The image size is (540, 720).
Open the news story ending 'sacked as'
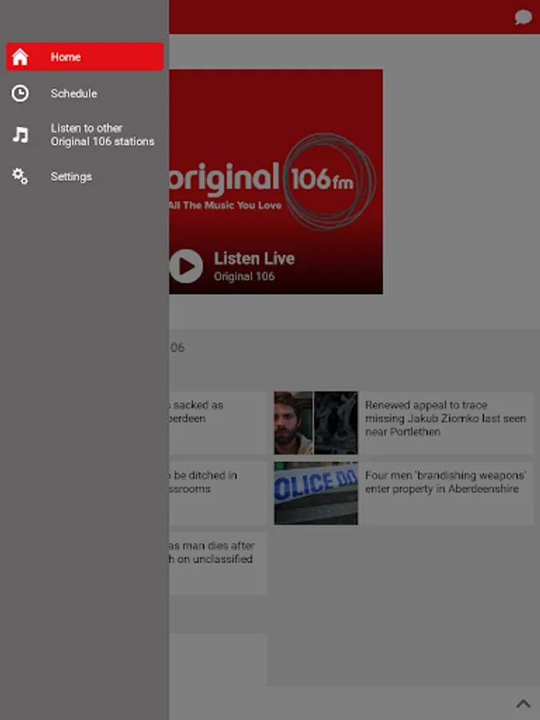pos(218,423)
